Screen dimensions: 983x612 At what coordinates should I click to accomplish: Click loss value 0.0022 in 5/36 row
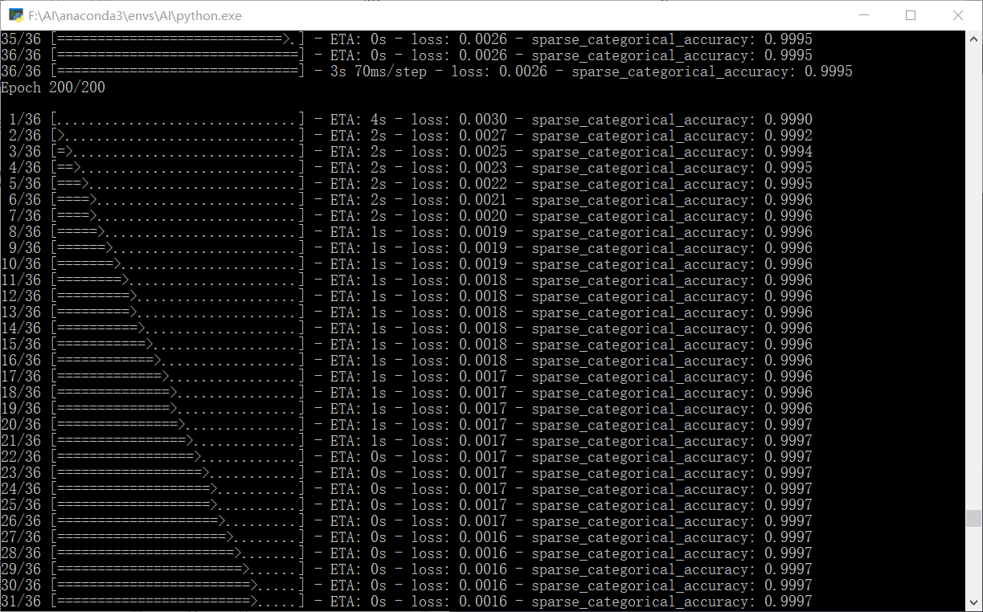point(483,184)
